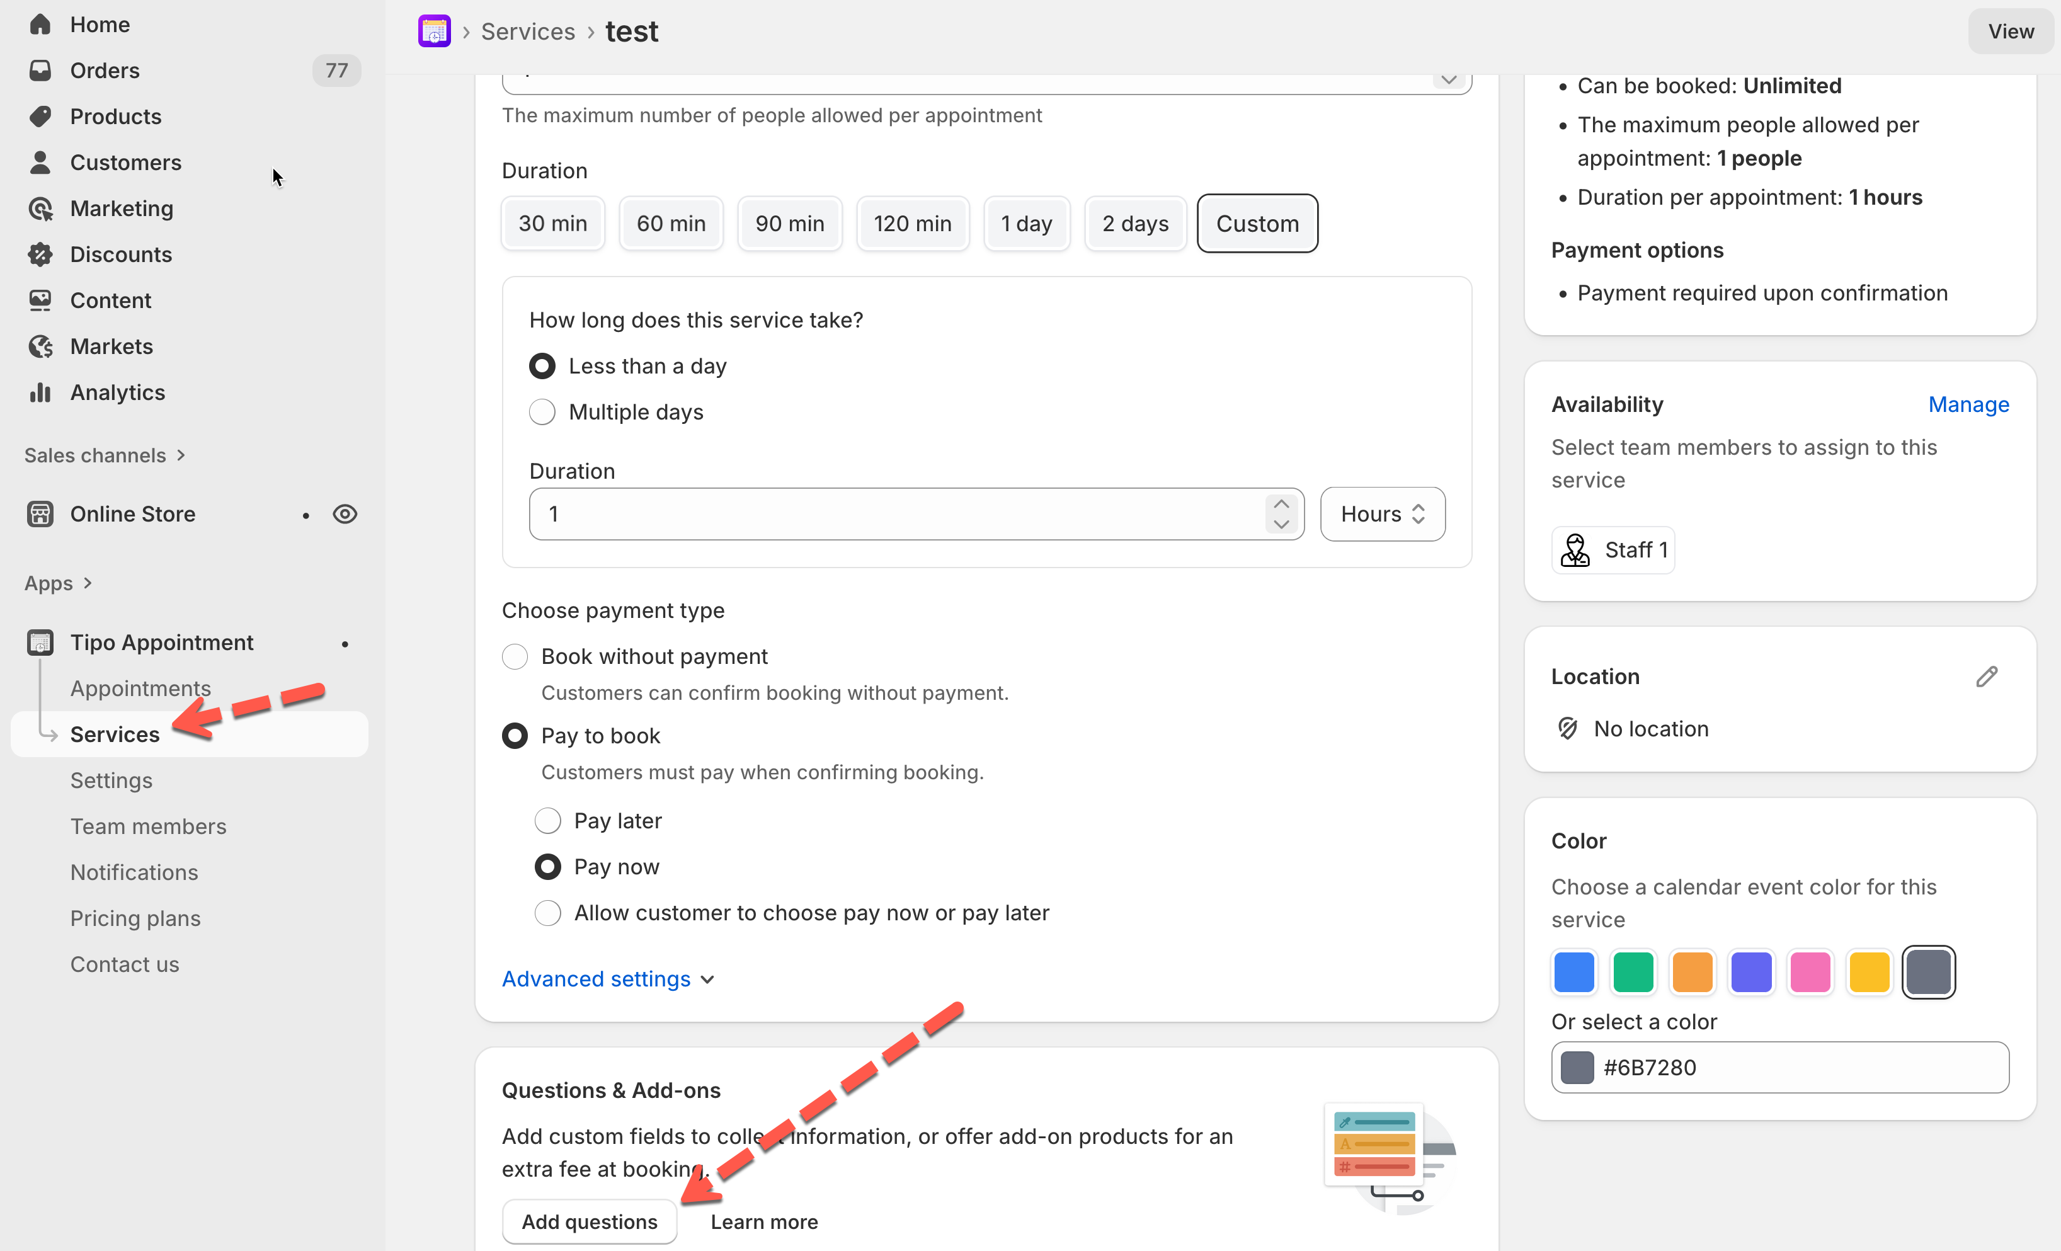This screenshot has height=1251, width=2061.
Task: Click the Manage availability link
Action: click(1967, 405)
